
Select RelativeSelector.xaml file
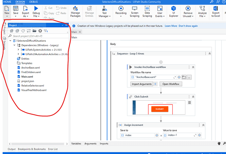pyautogui.click(x=32, y=86)
